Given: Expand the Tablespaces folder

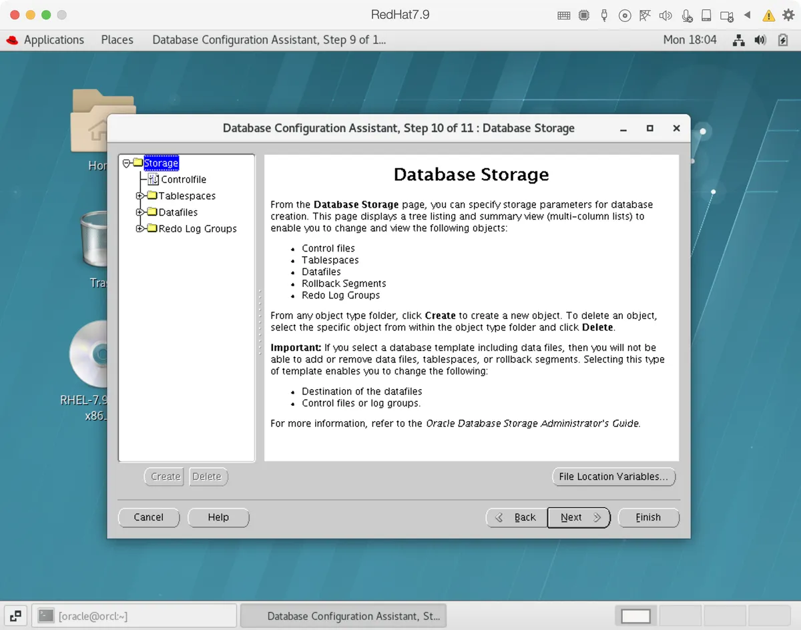Looking at the screenshot, I should (140, 196).
